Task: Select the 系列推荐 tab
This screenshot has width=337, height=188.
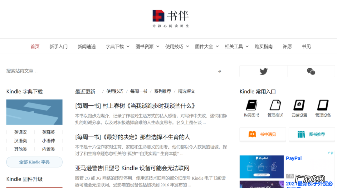Action: click(163, 91)
